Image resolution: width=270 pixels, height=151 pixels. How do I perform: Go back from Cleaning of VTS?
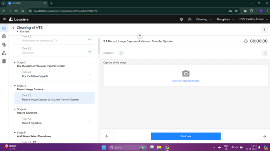click(x=13, y=28)
